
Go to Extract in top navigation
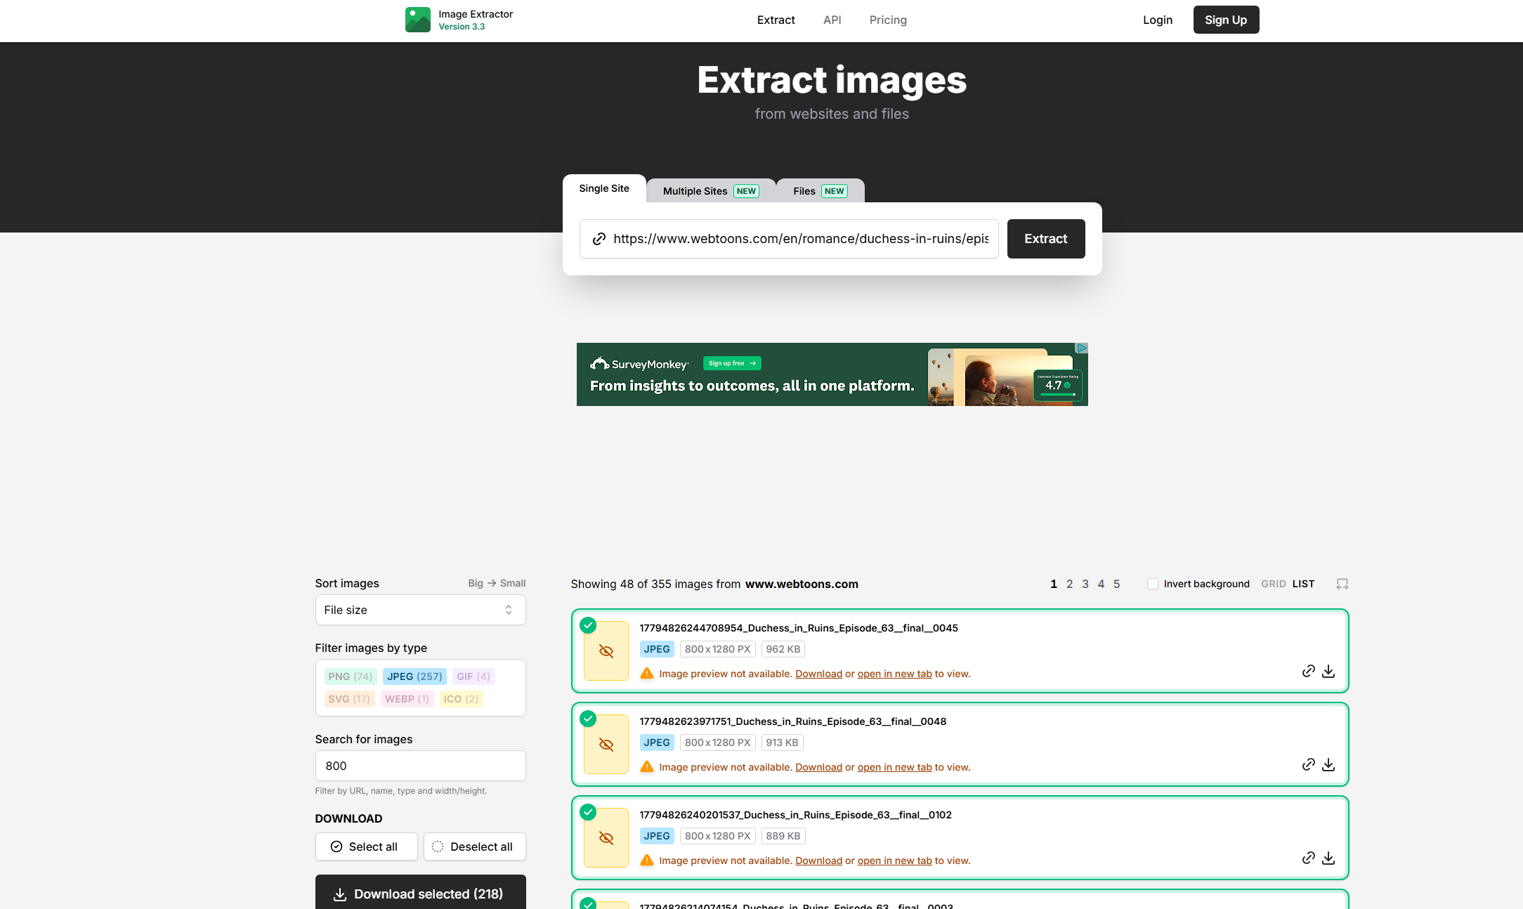pyautogui.click(x=776, y=20)
